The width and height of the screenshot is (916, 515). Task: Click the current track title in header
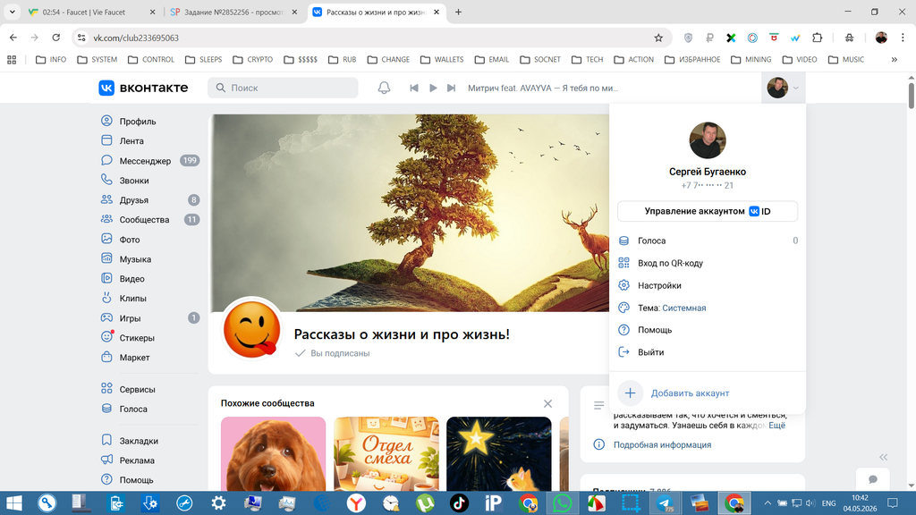pos(543,88)
